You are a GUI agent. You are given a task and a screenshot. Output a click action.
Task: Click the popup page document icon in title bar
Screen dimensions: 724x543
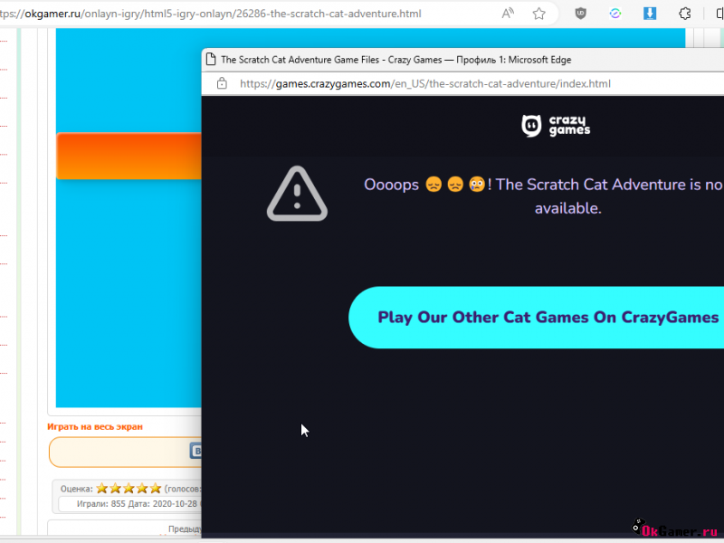[211, 60]
